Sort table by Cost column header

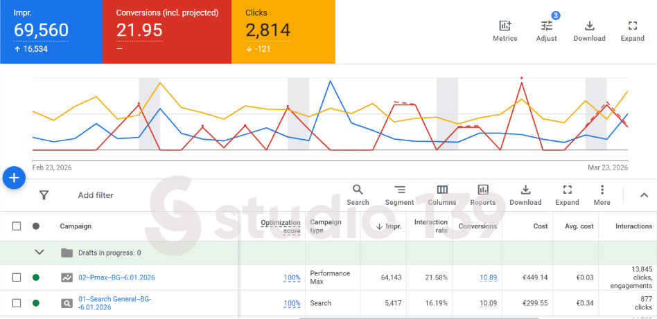[x=540, y=226]
